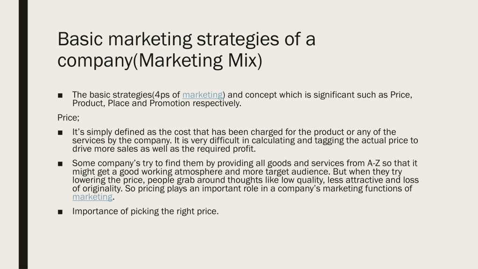The image size is (478, 269).
Task: Click the title line "Basic marketing strategies of a"
Action: point(186,39)
